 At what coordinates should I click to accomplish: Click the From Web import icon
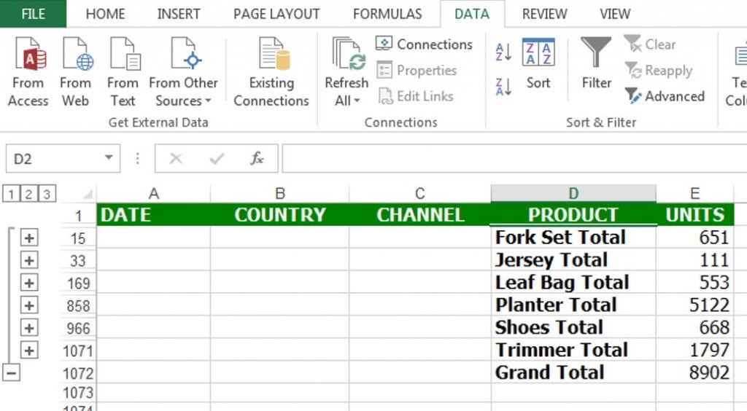pyautogui.click(x=76, y=55)
